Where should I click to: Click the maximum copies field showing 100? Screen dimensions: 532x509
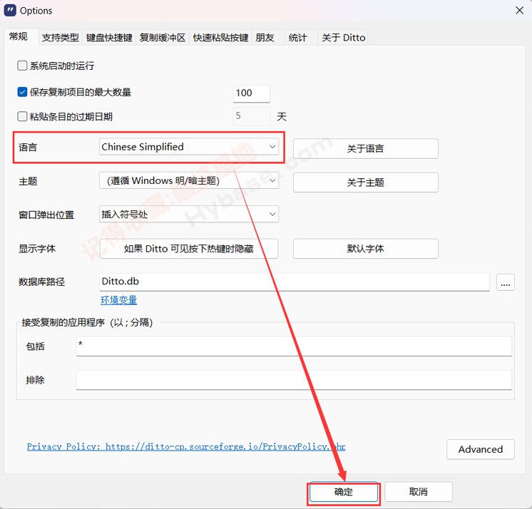tap(252, 93)
